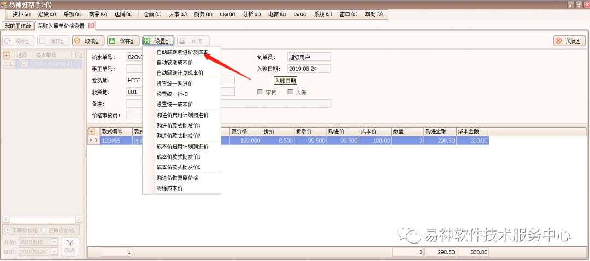Click the 关闭 (Close) button with red X icon
The height and width of the screenshot is (261, 590).
569,41
